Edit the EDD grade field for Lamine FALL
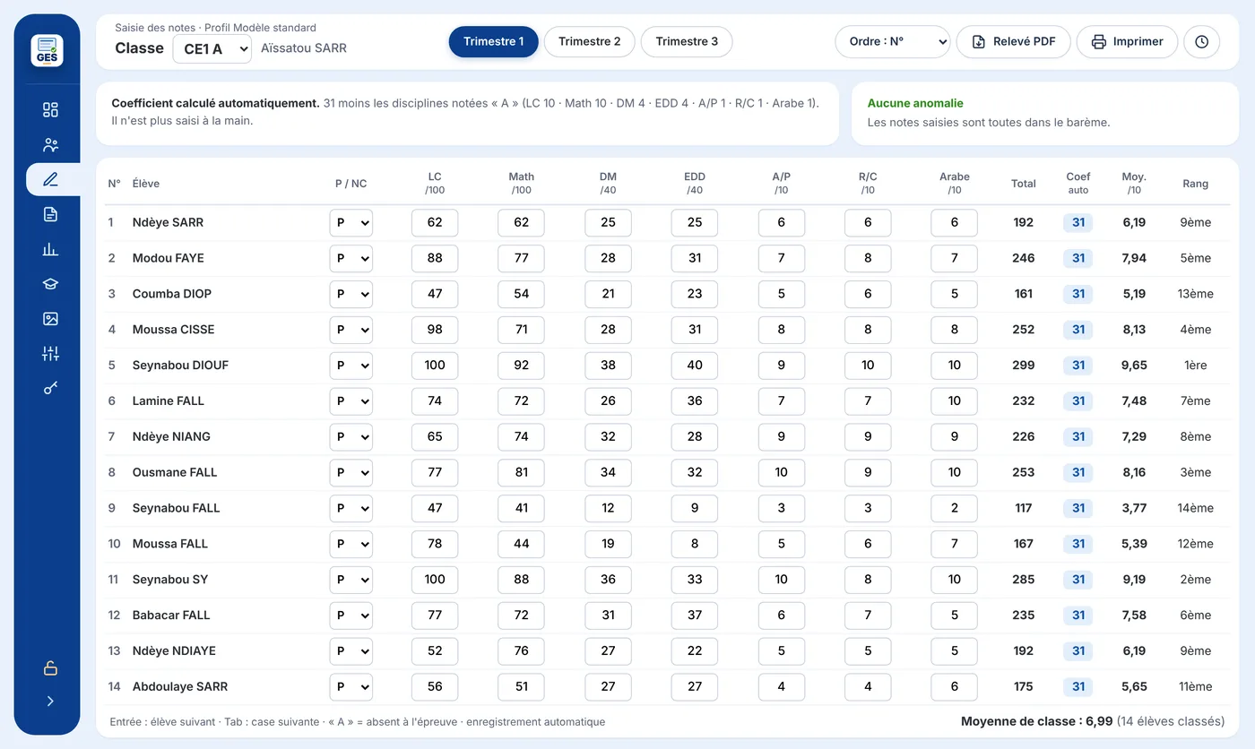The image size is (1255, 749). point(695,401)
